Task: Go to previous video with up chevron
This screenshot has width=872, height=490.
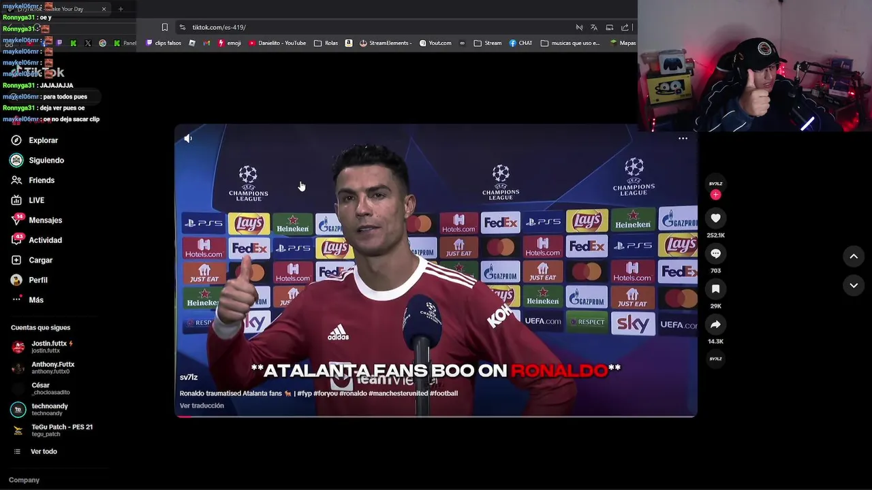Action: [853, 256]
